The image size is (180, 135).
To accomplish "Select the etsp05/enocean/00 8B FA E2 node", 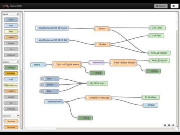I will tap(52, 28).
